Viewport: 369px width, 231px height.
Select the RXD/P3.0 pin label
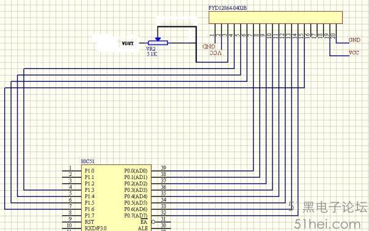click(95, 228)
